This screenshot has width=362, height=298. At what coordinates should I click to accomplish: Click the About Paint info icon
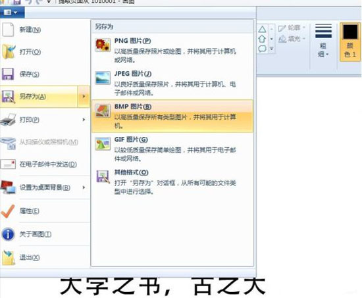click(x=9, y=234)
